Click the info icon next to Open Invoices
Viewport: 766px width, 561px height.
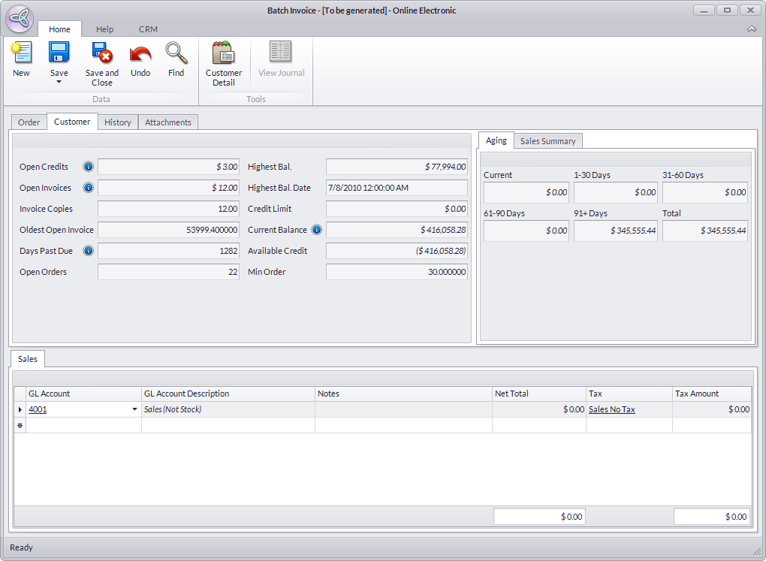tap(88, 188)
